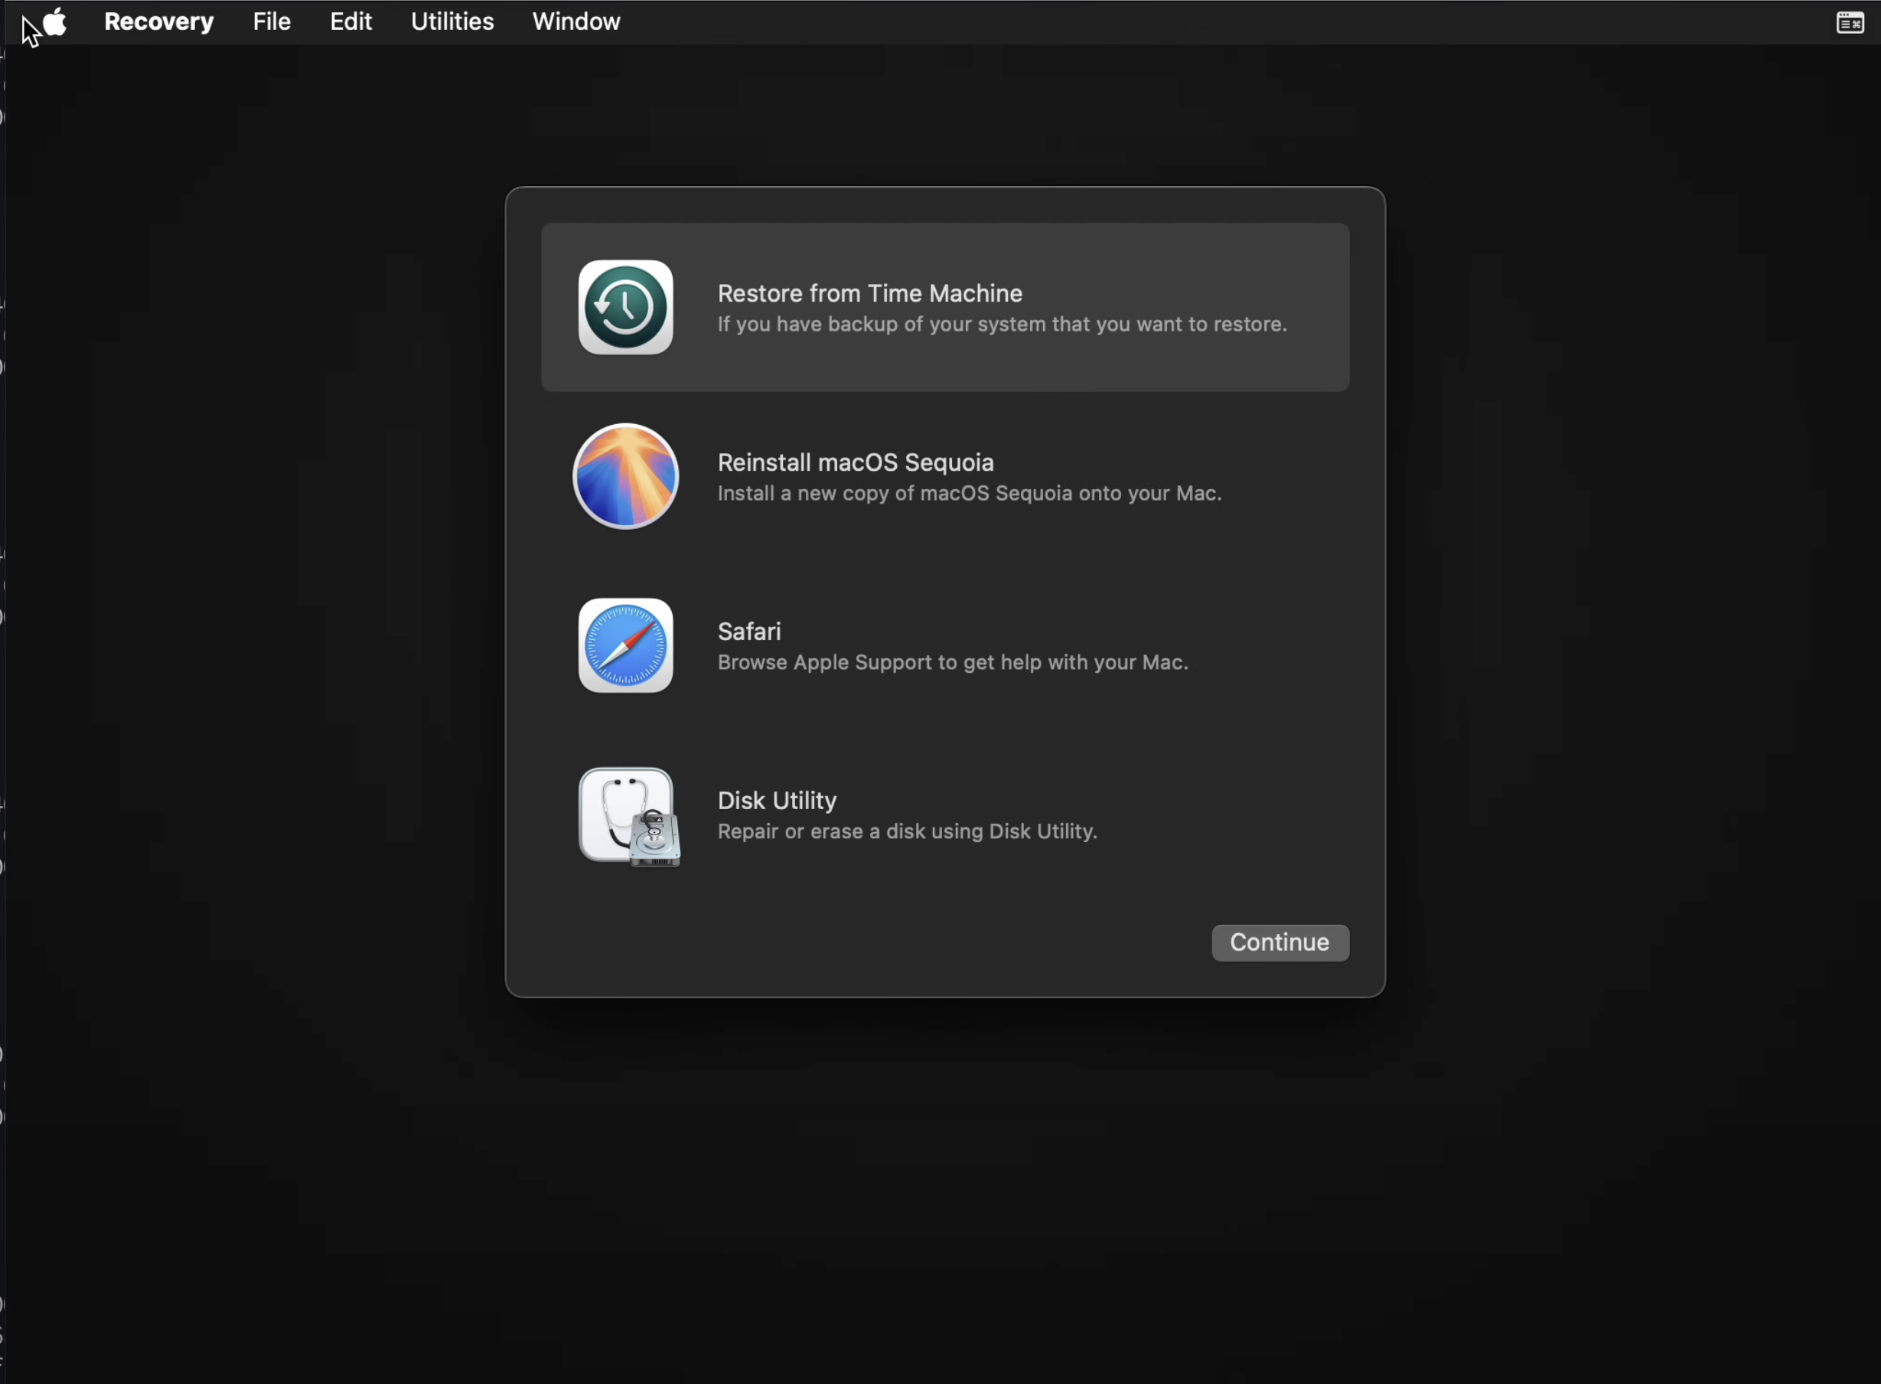Image resolution: width=1881 pixels, height=1384 pixels.
Task: Click "If you have backup of your system" description
Action: pyautogui.click(x=1002, y=325)
